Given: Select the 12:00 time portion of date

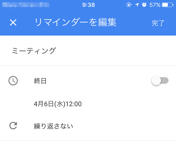Looking at the screenshot, I should (74, 104).
